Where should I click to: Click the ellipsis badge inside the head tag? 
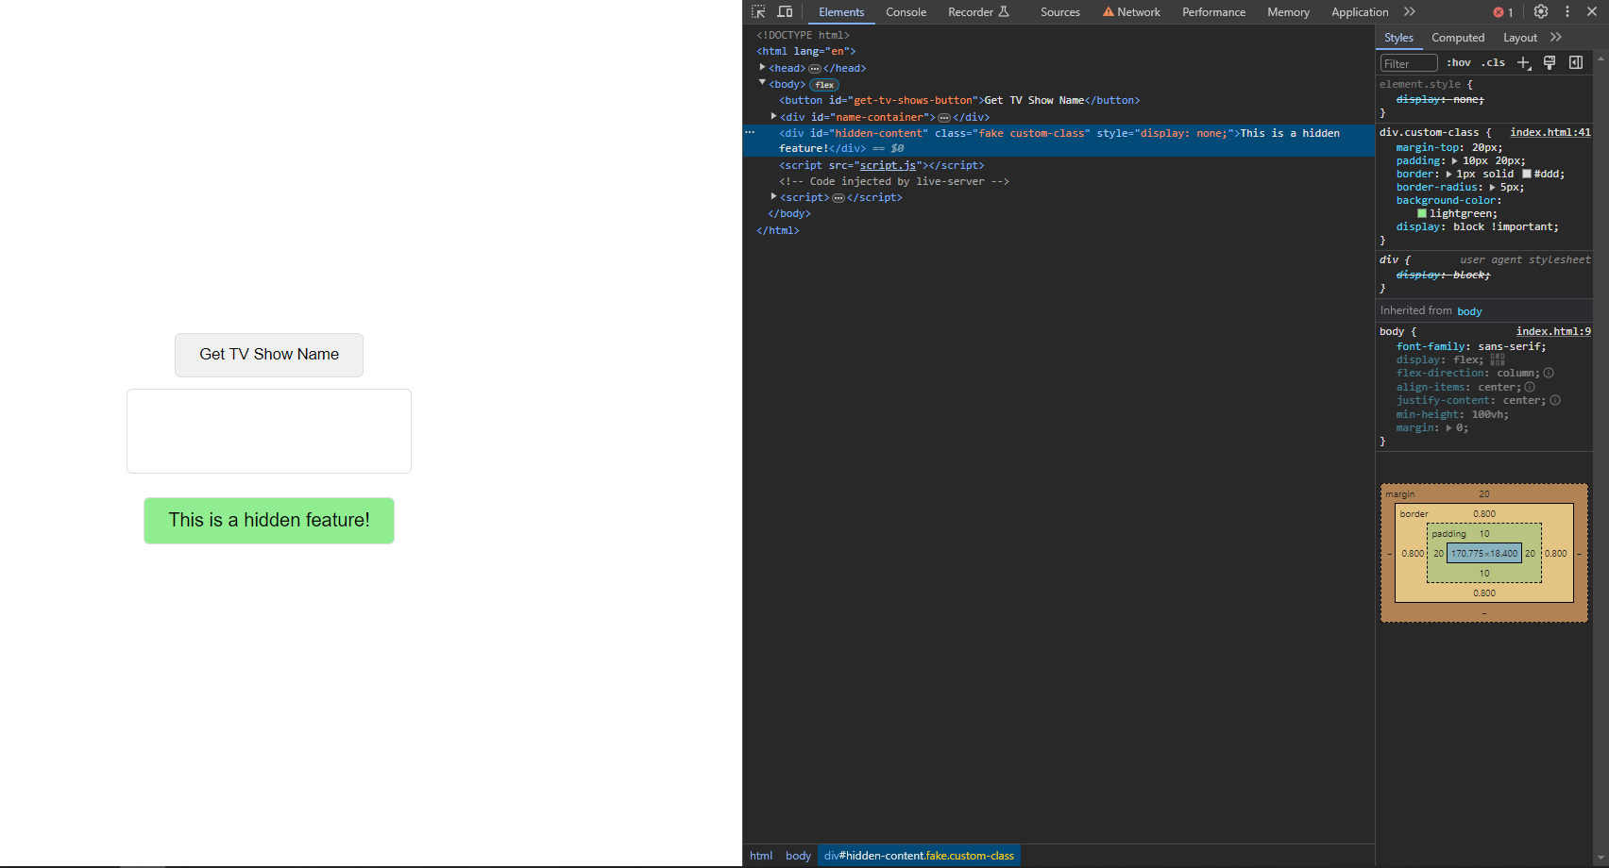coord(815,69)
